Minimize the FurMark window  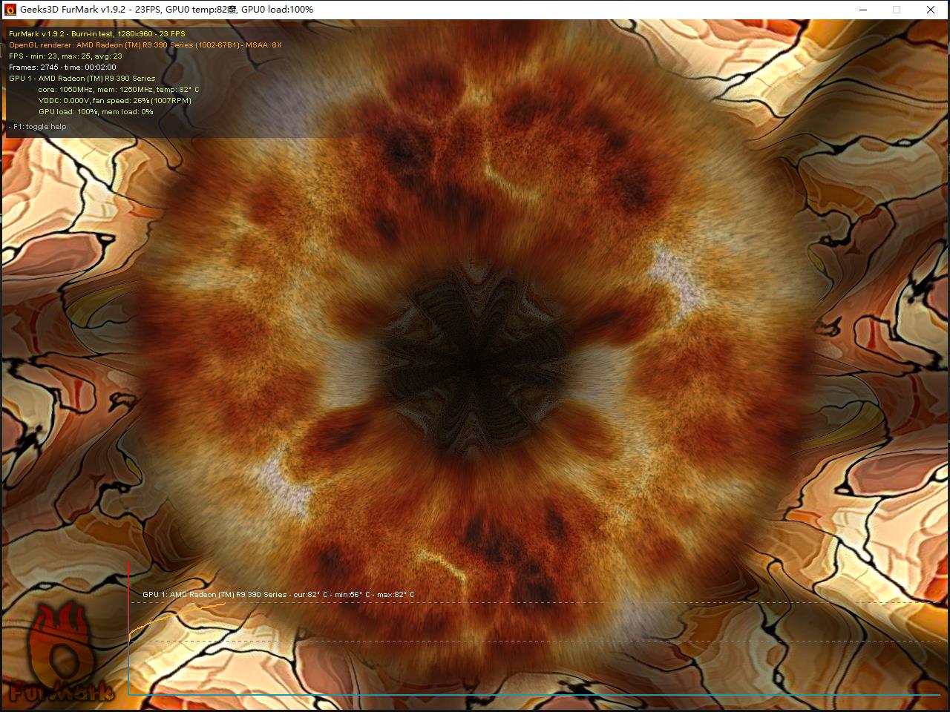(x=863, y=10)
